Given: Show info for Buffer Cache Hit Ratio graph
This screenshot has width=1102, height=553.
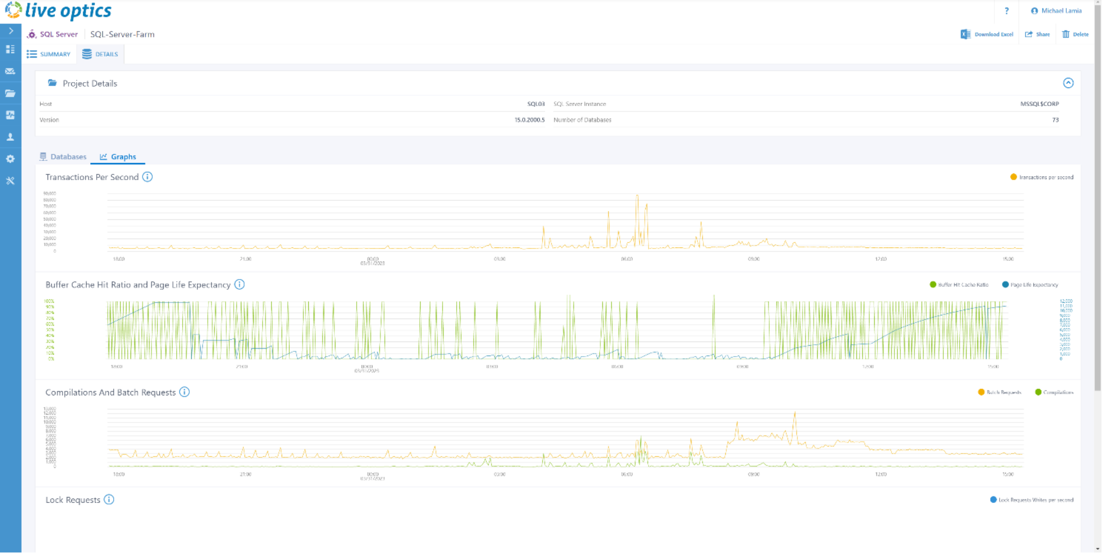Looking at the screenshot, I should [239, 284].
